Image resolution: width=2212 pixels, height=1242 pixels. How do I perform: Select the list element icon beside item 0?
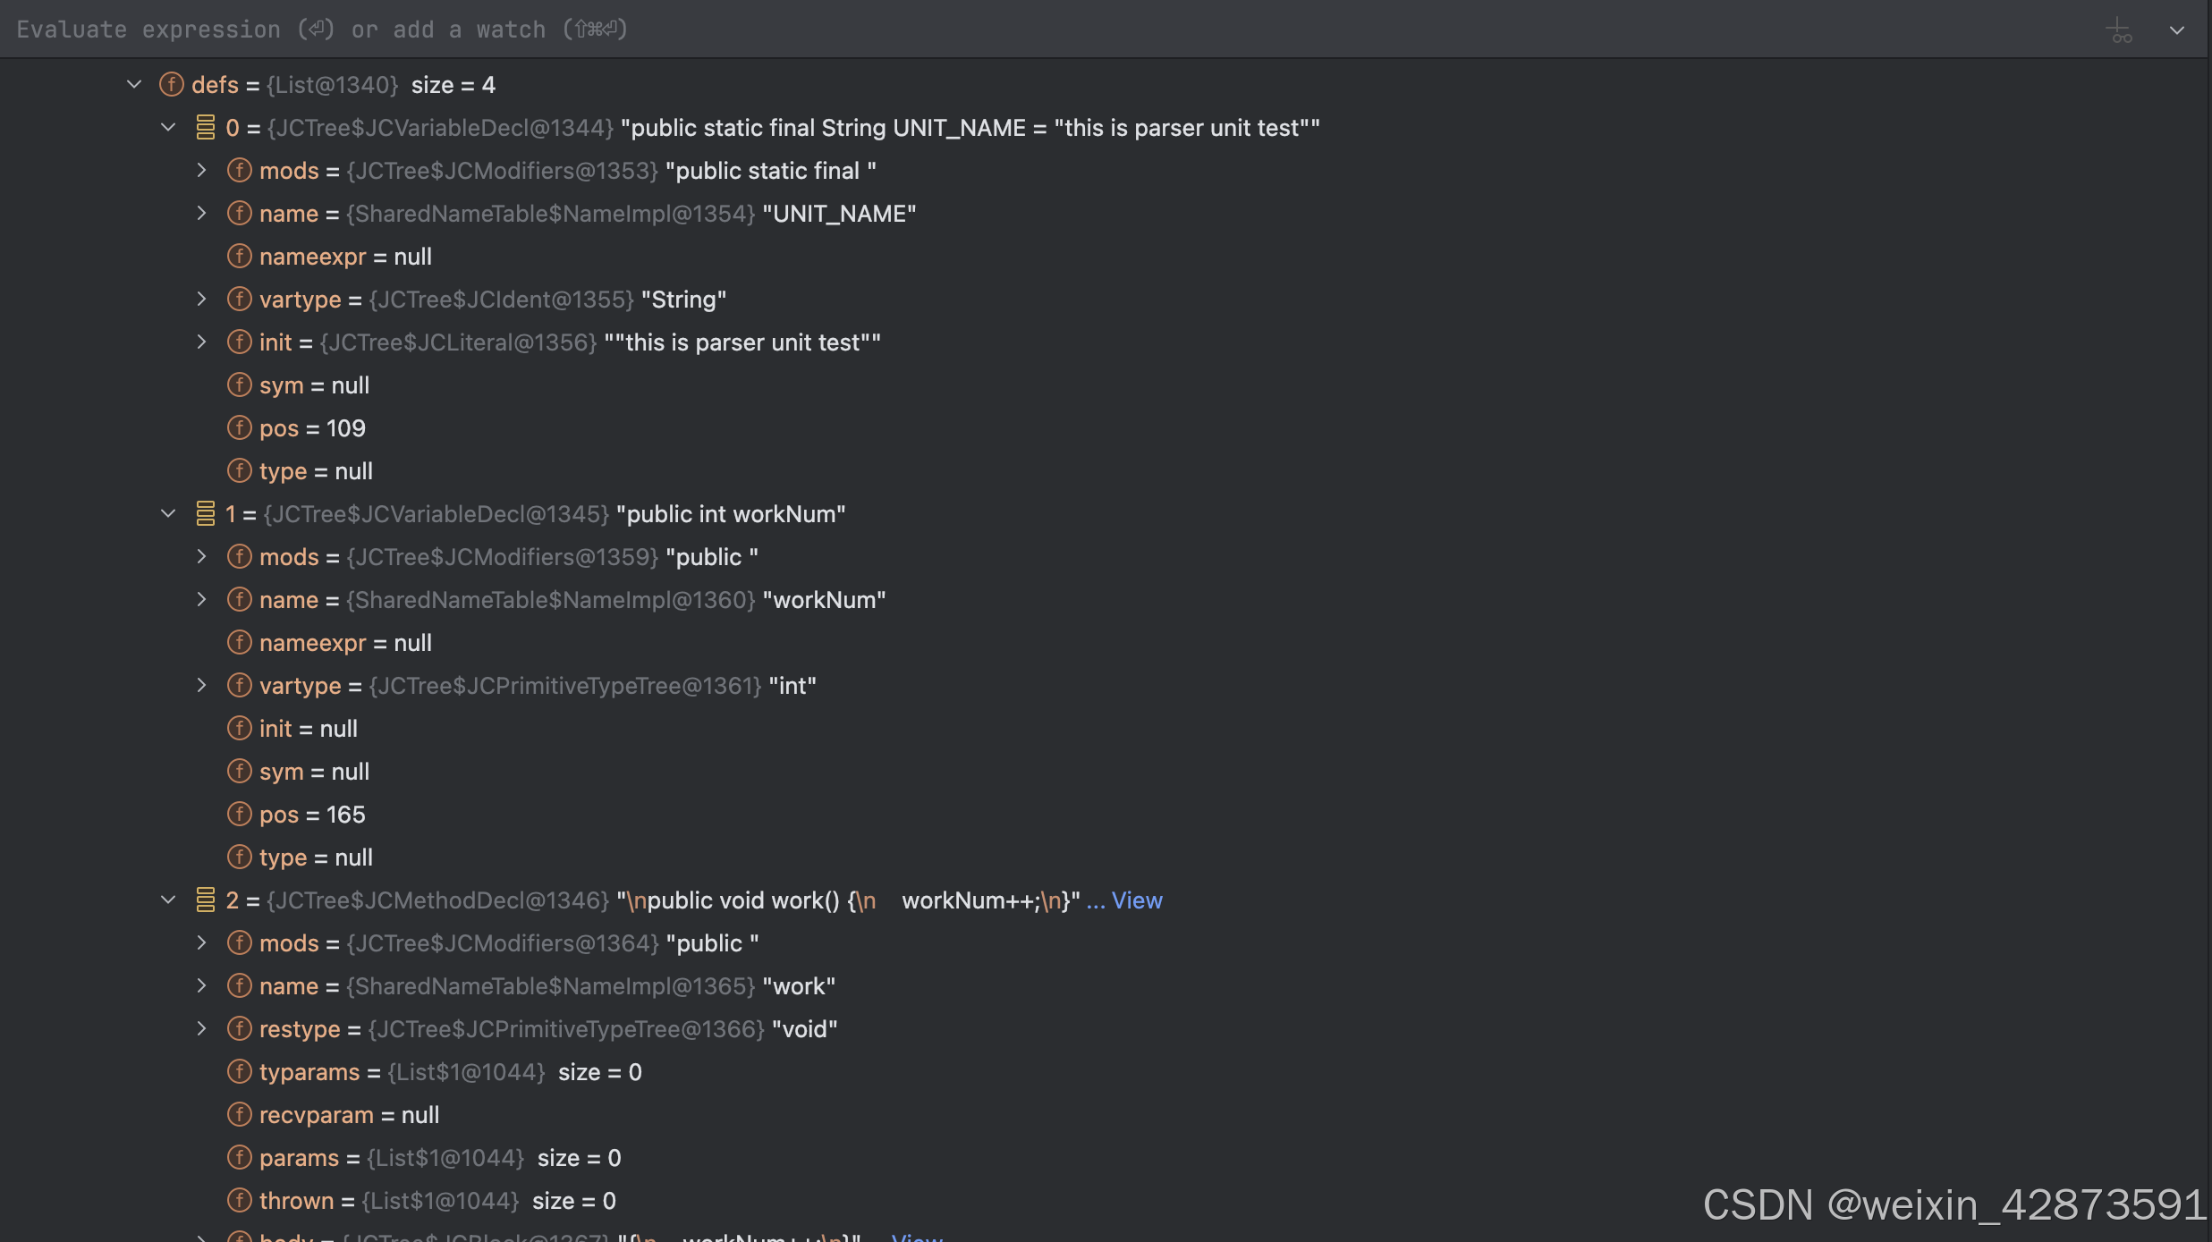click(207, 127)
